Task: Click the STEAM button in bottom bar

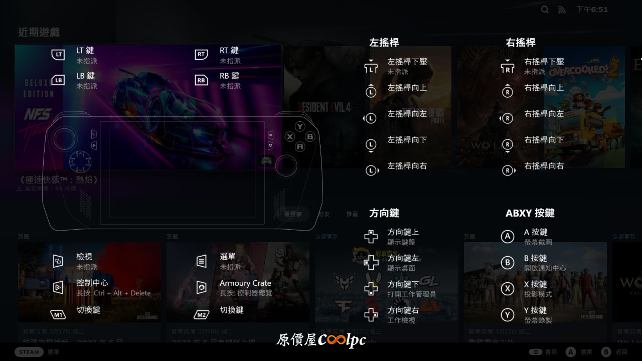Action: [x=29, y=352]
